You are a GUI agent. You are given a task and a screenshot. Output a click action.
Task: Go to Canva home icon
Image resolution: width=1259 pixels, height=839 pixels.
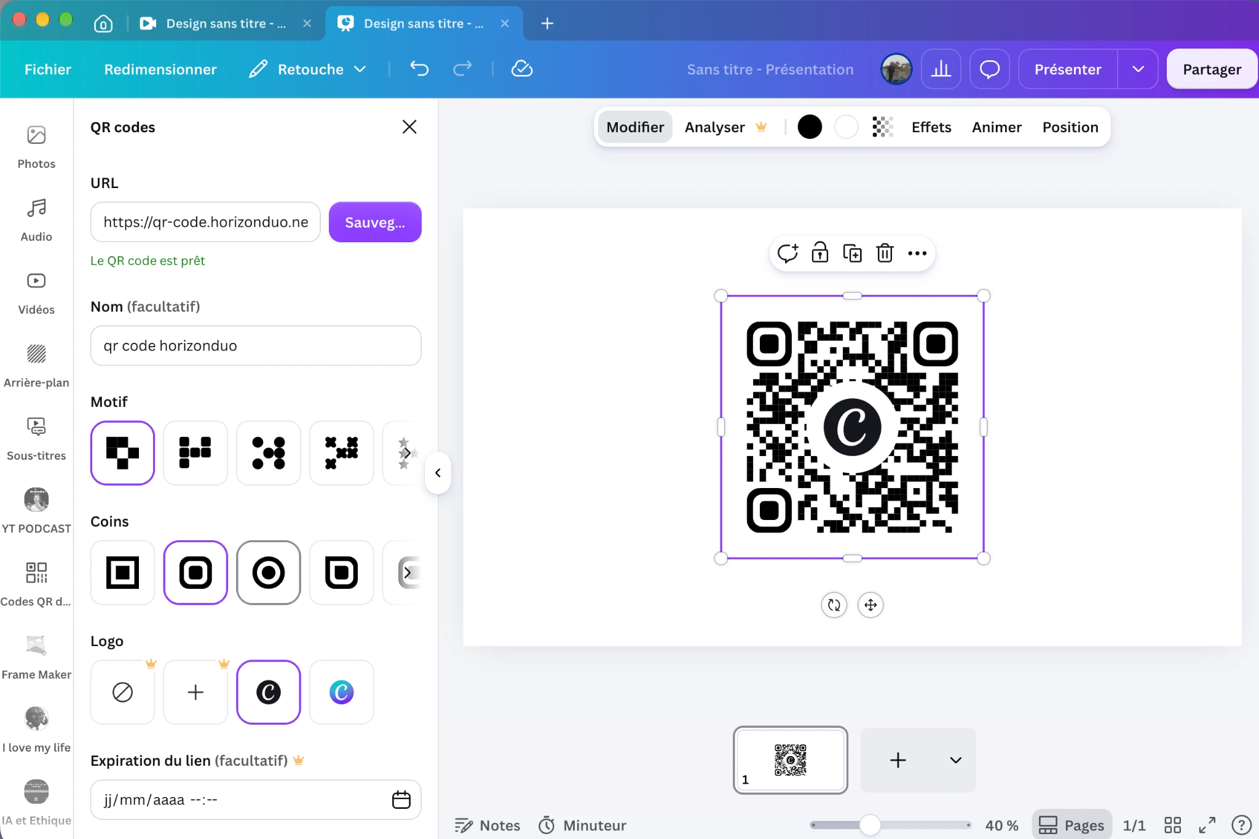tap(103, 23)
